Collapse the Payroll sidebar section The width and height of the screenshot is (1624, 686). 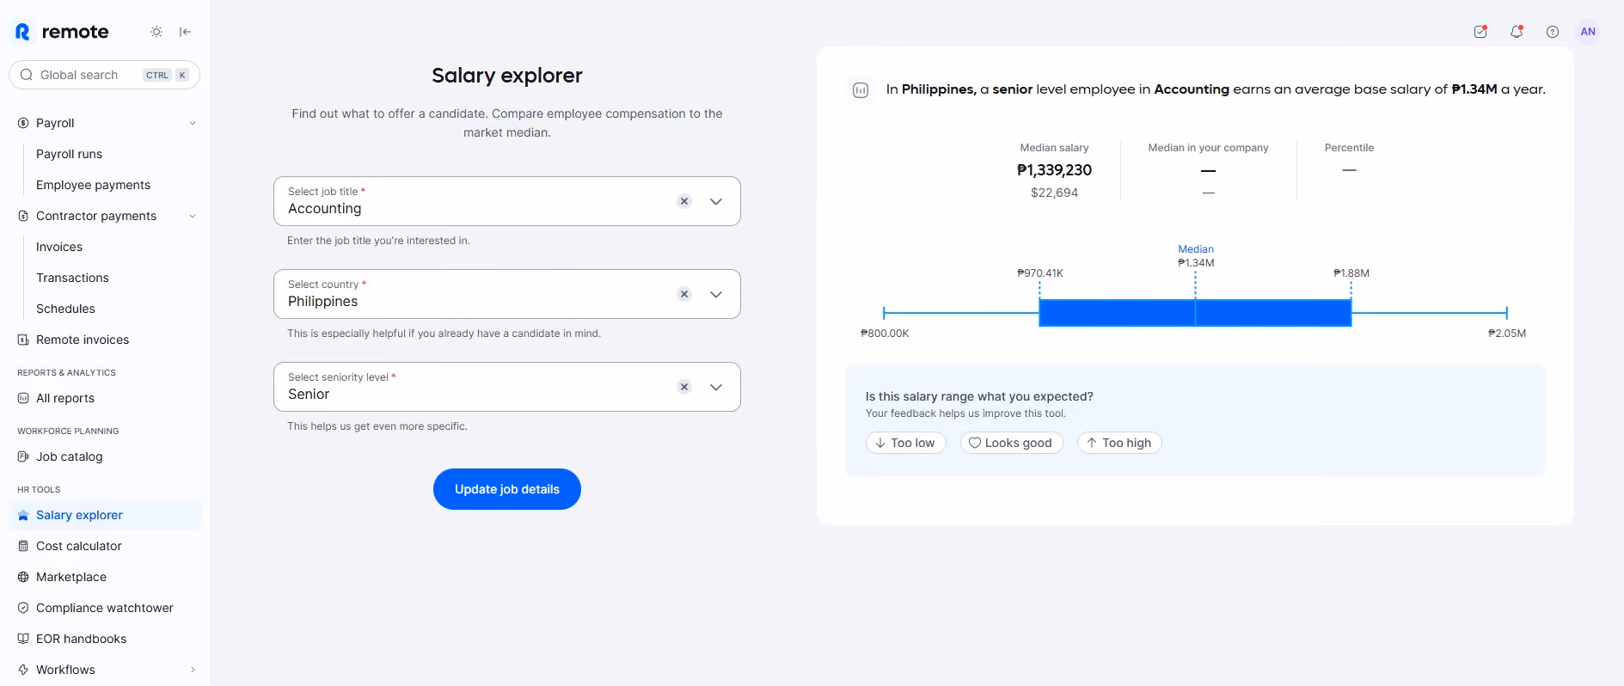193,123
